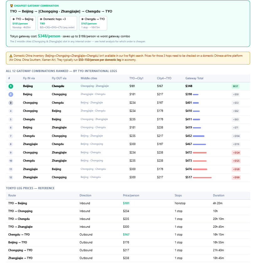Click the Duration column header
This screenshot has height=265, width=253.
(219, 195)
